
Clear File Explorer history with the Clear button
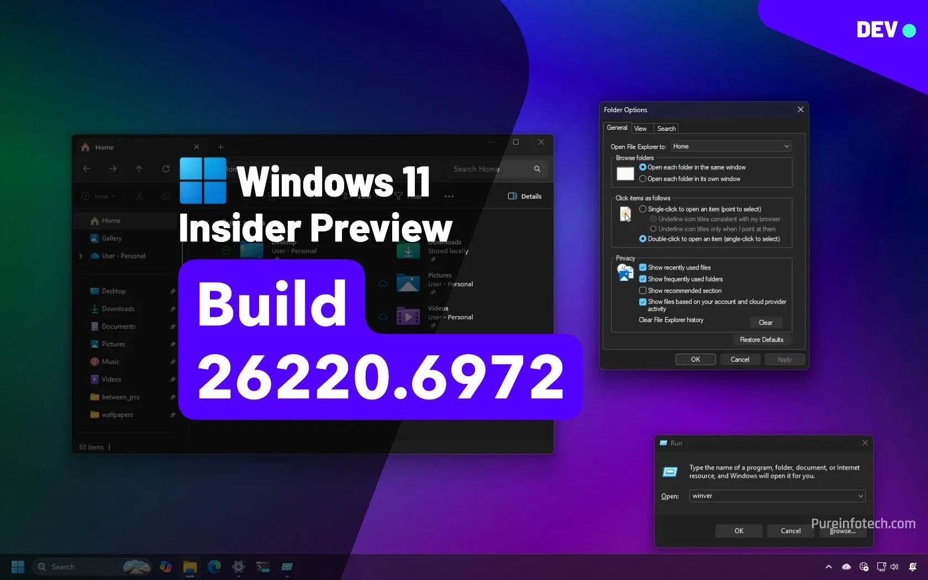coord(766,323)
